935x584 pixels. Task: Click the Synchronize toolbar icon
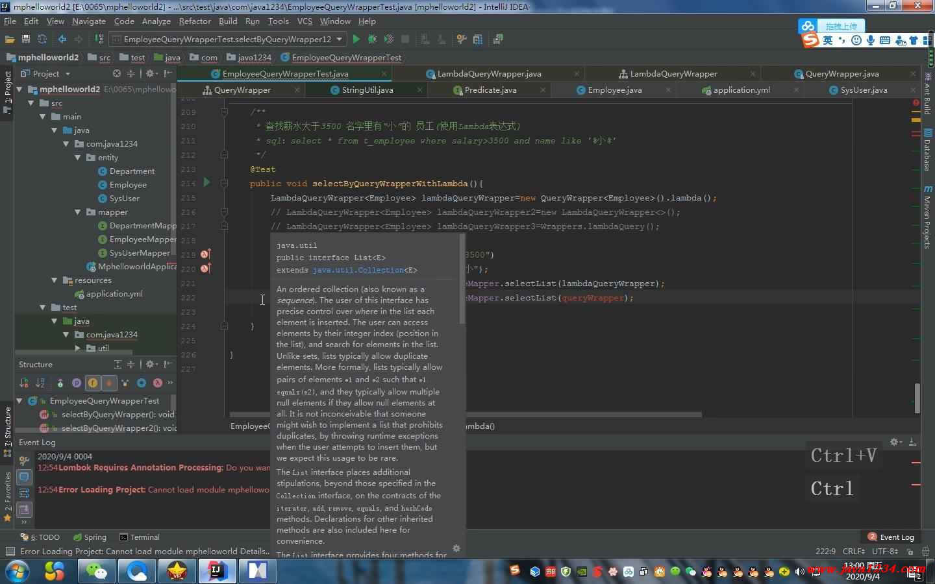coord(42,39)
